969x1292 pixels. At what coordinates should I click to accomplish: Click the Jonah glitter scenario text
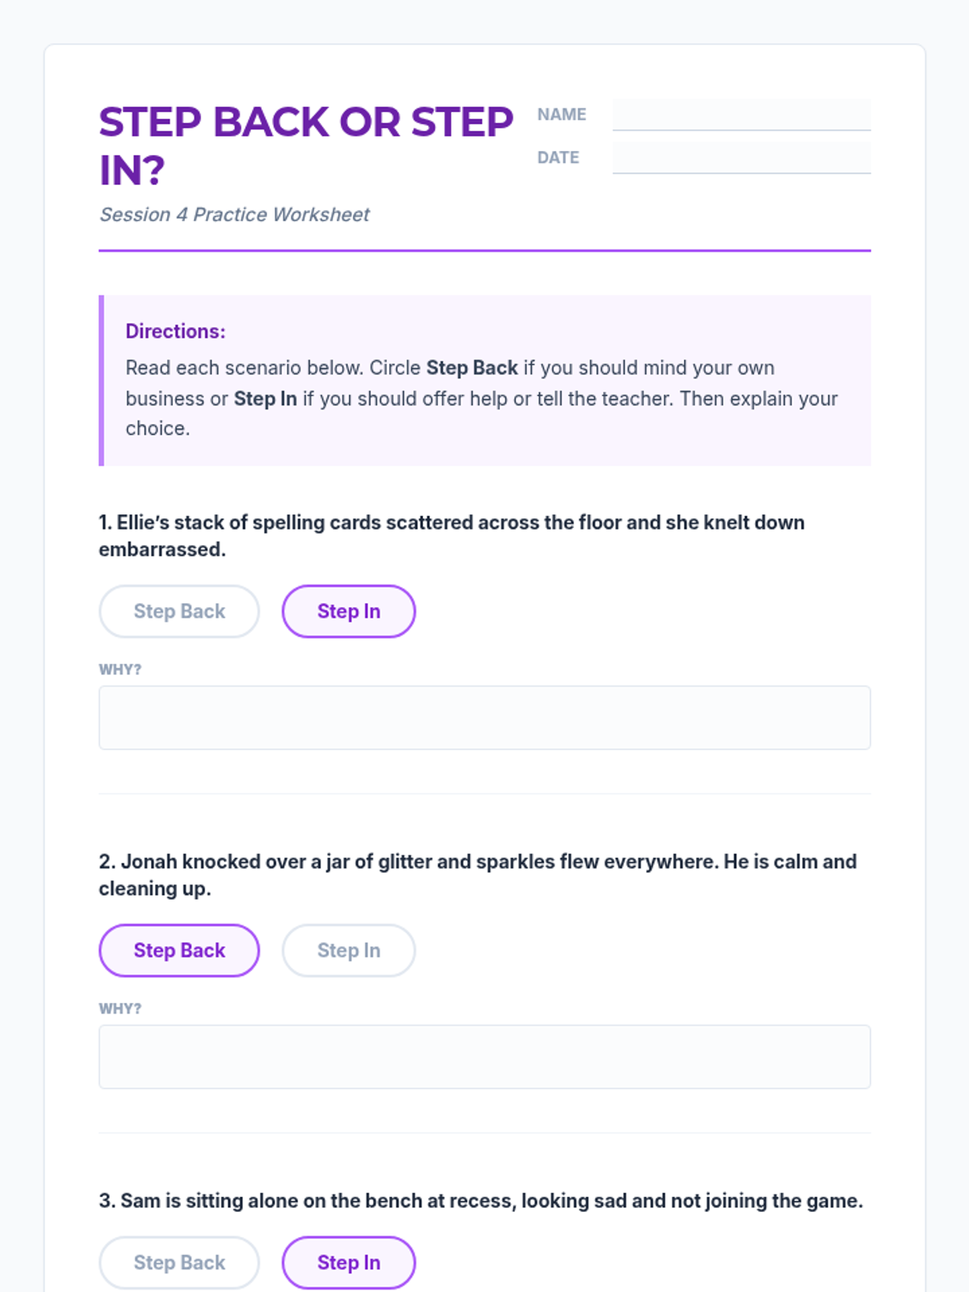(477, 875)
